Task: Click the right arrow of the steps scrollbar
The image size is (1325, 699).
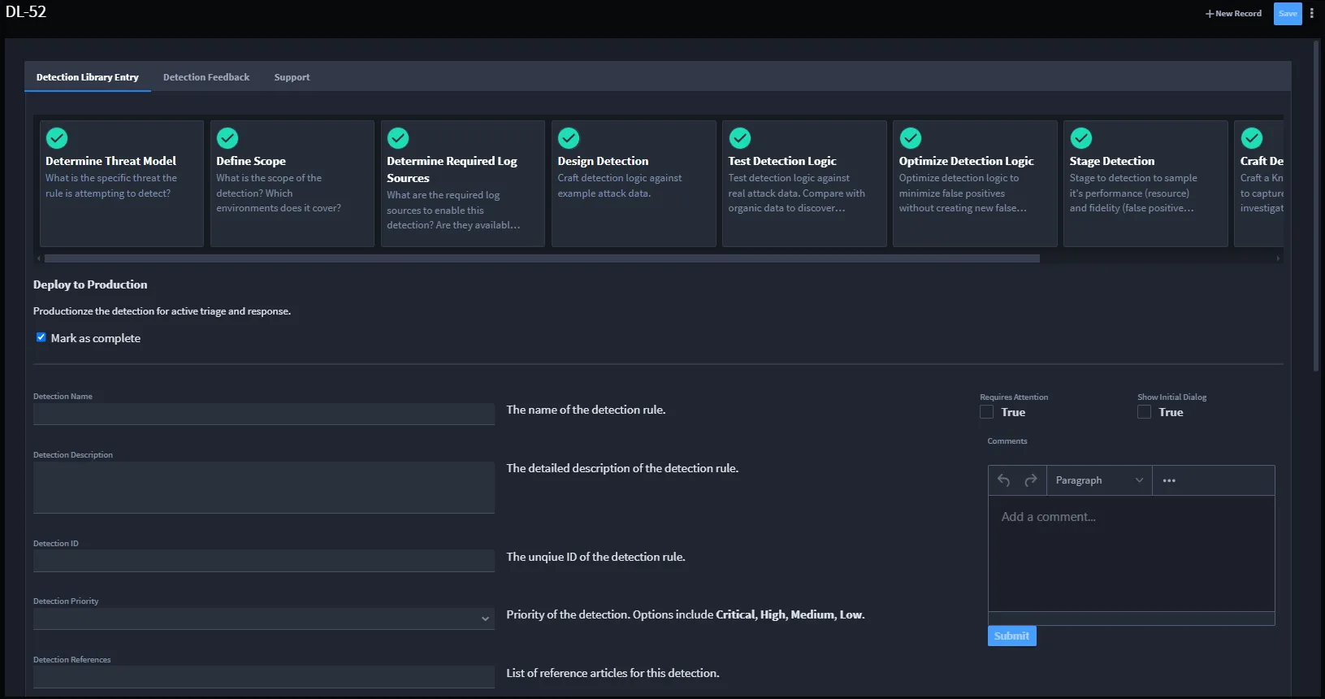Action: [x=1278, y=258]
